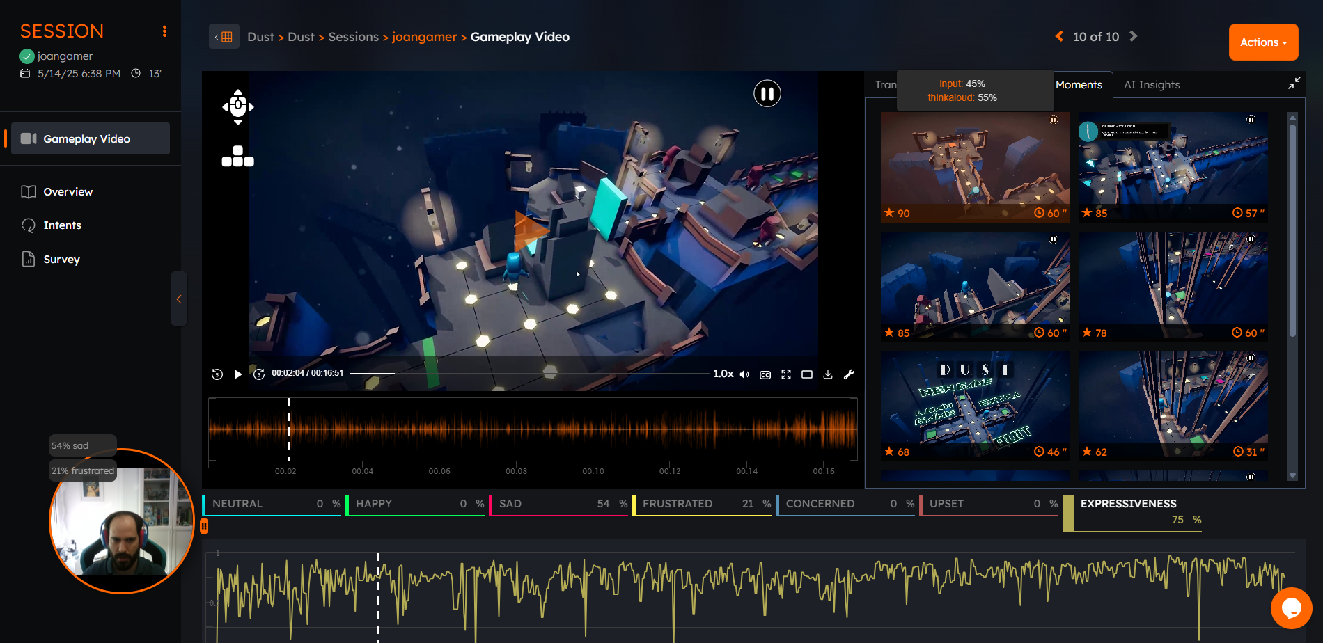This screenshot has height=643, width=1323.
Task: Open DUST title moment rated 68
Action: (x=975, y=406)
